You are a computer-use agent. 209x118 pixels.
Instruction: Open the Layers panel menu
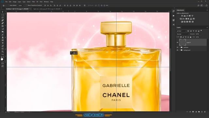[x=207, y=28]
